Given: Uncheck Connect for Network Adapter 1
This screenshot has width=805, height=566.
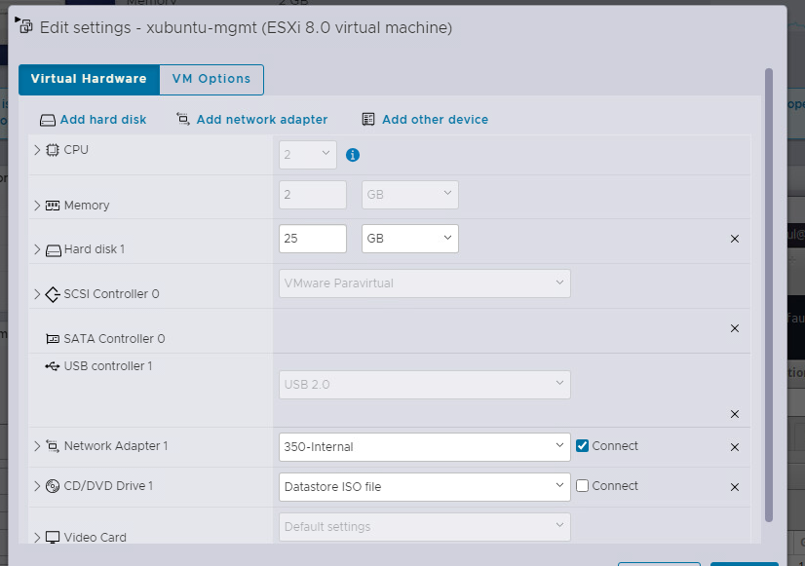Looking at the screenshot, I should (x=583, y=446).
